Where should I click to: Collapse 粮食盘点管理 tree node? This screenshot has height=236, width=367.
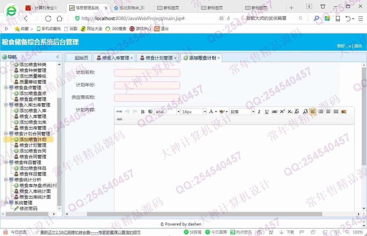(x=6, y=88)
